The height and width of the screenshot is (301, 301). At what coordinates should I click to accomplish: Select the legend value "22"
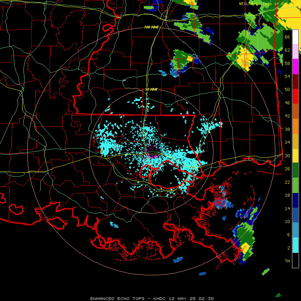(287, 182)
